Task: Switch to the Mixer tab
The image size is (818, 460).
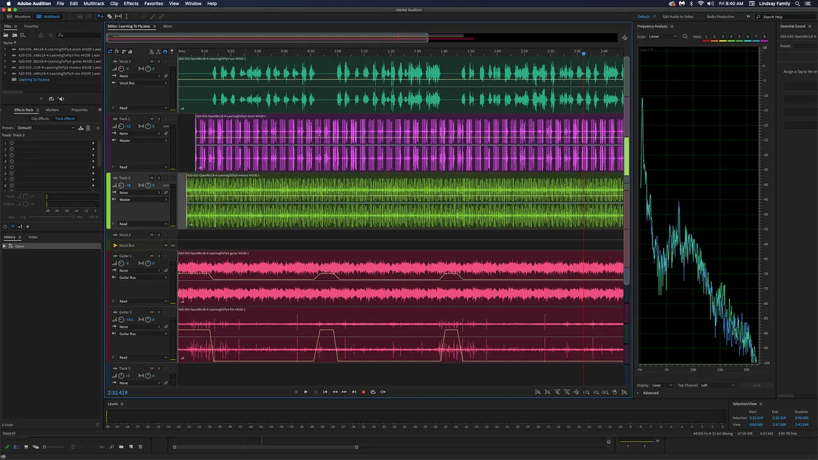Action: [x=167, y=26]
